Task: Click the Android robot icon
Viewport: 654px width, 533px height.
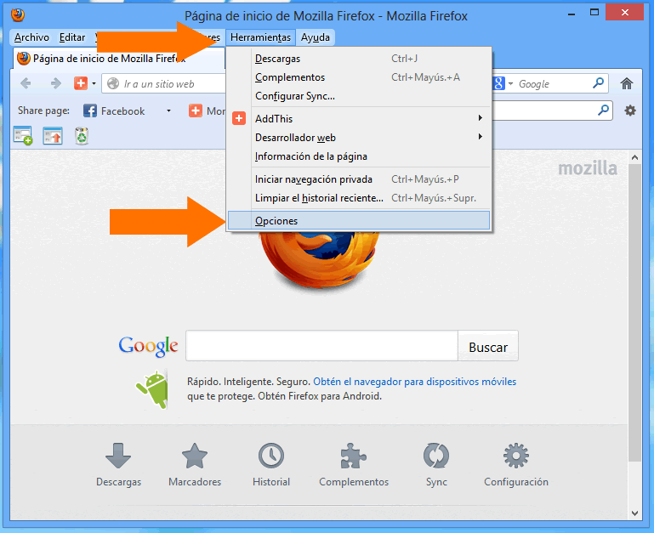Action: pyautogui.click(x=152, y=388)
